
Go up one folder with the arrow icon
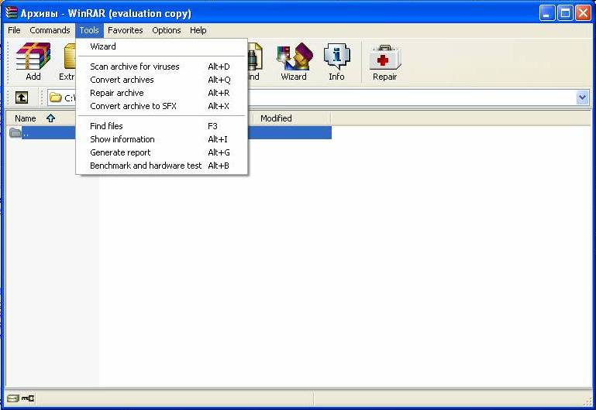click(x=22, y=97)
